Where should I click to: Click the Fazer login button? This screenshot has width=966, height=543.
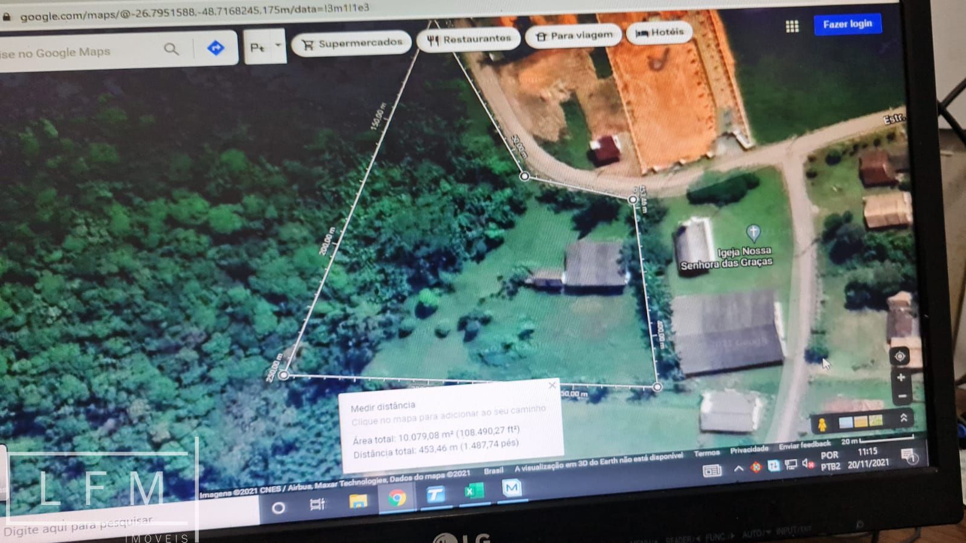pos(847,24)
